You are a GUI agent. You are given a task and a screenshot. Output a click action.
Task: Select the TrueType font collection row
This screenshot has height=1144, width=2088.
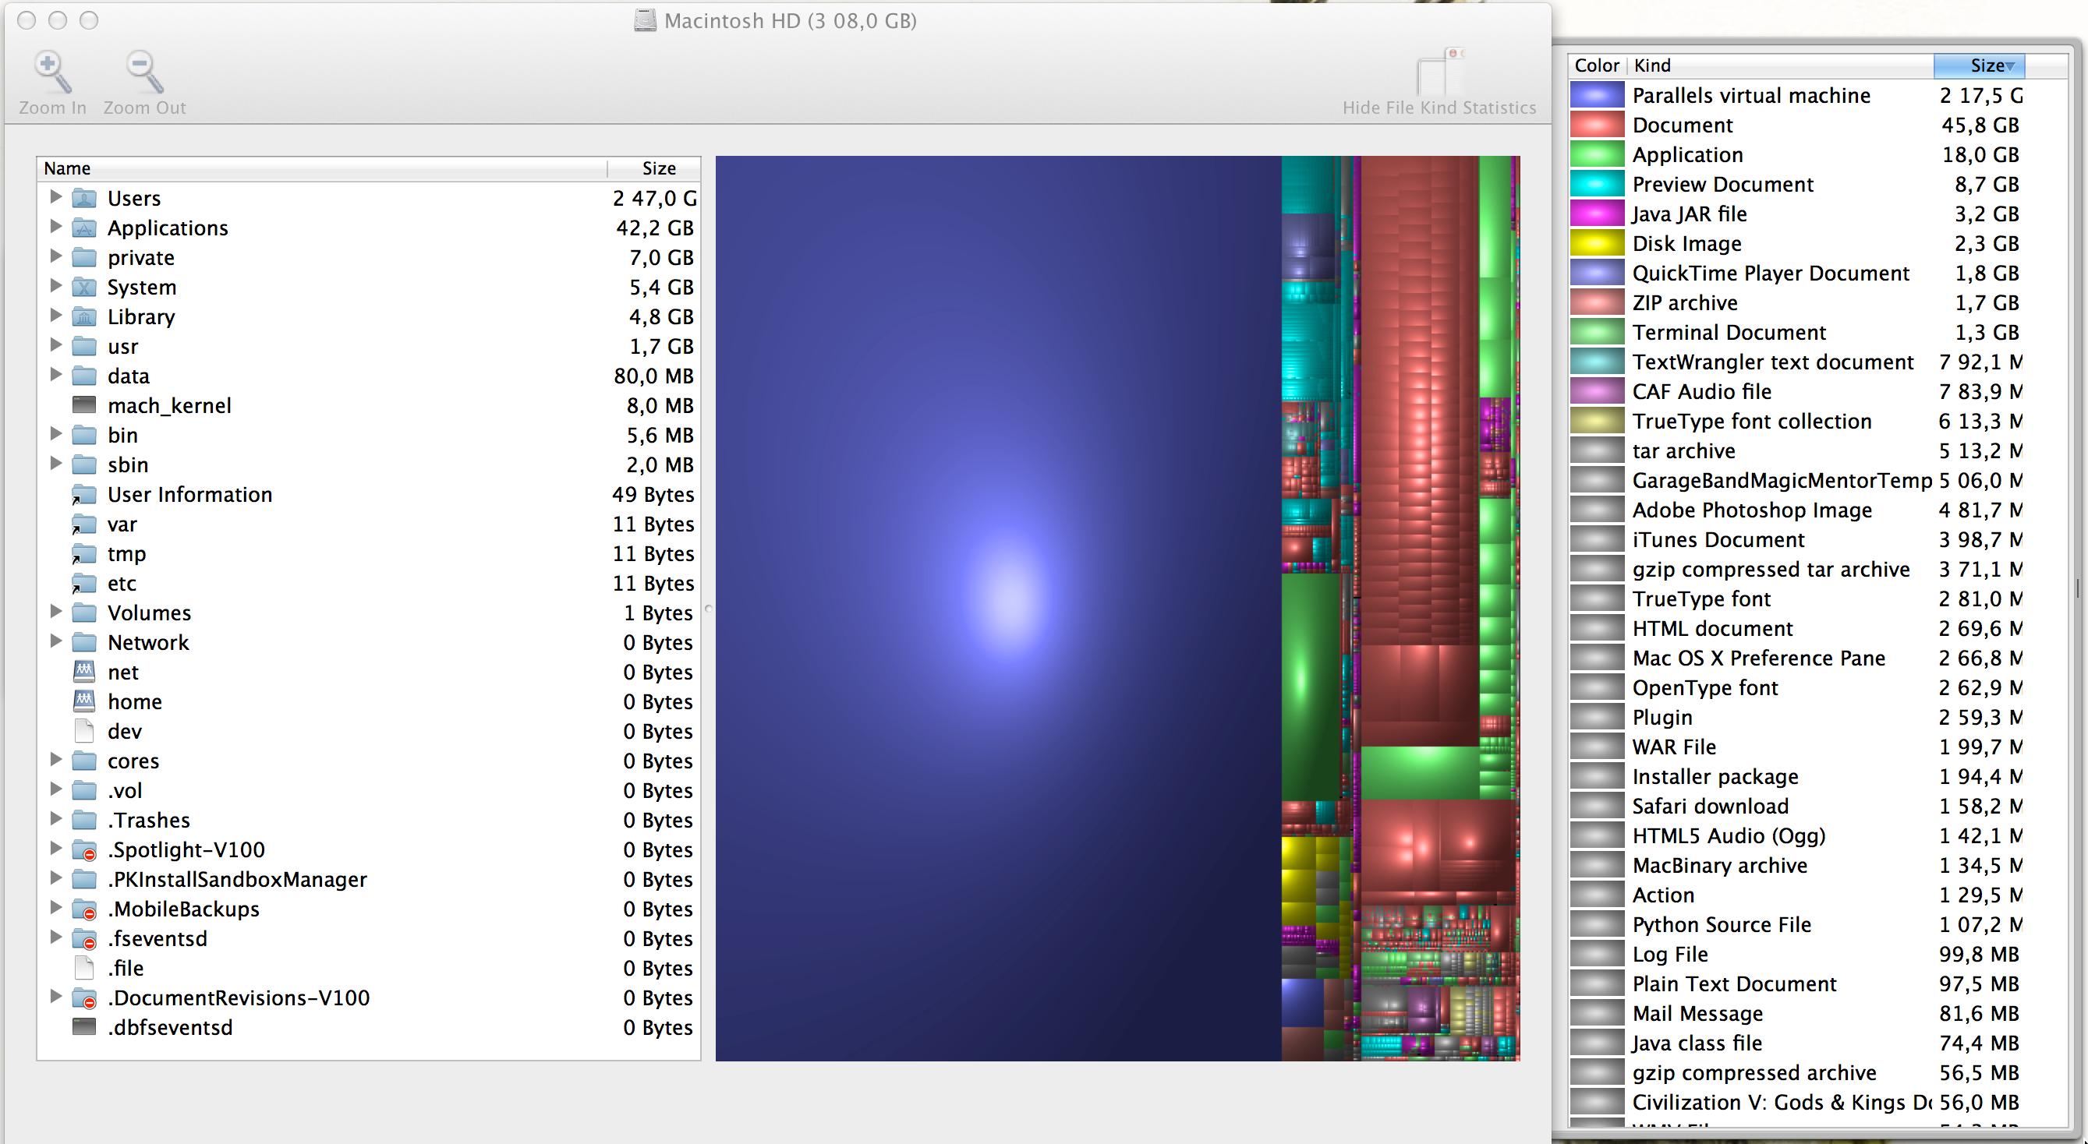(x=1796, y=422)
